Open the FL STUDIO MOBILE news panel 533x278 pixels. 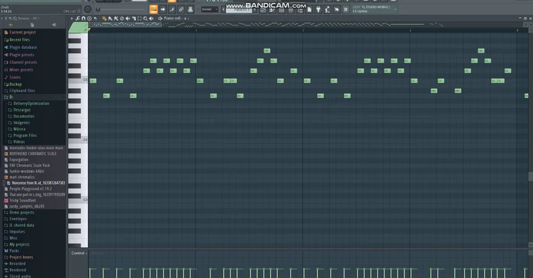(374, 9)
